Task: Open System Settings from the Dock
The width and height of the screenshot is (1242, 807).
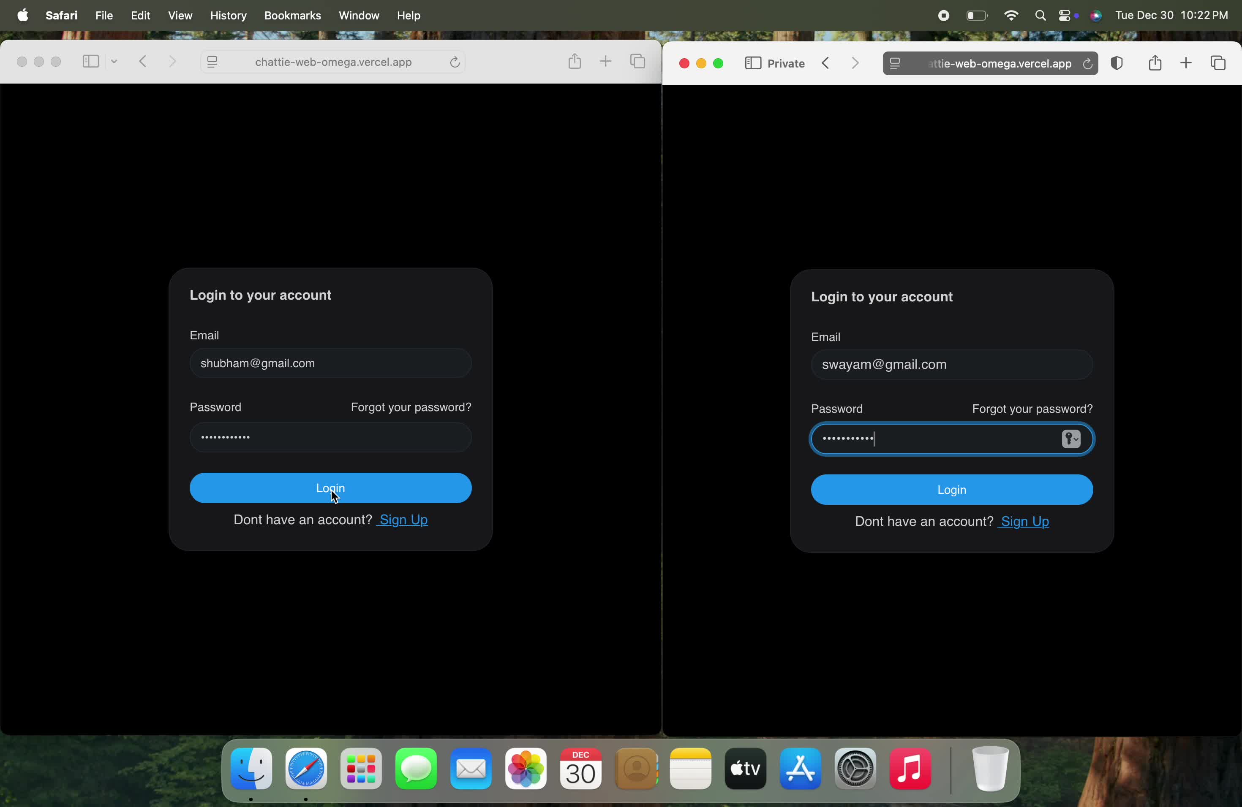Action: (856, 769)
